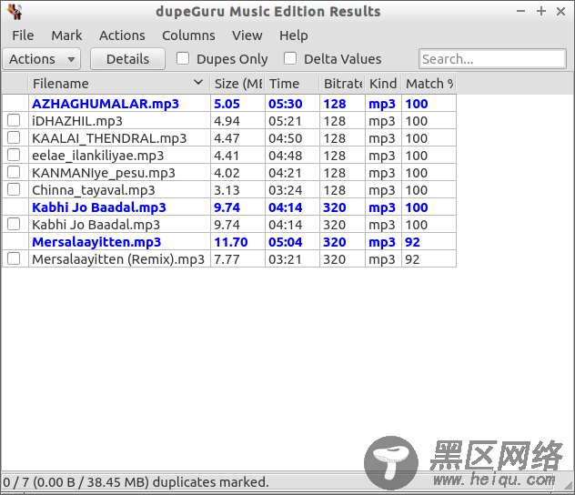Open the Help menu
Viewport: 575px width, 495px height.
[293, 35]
